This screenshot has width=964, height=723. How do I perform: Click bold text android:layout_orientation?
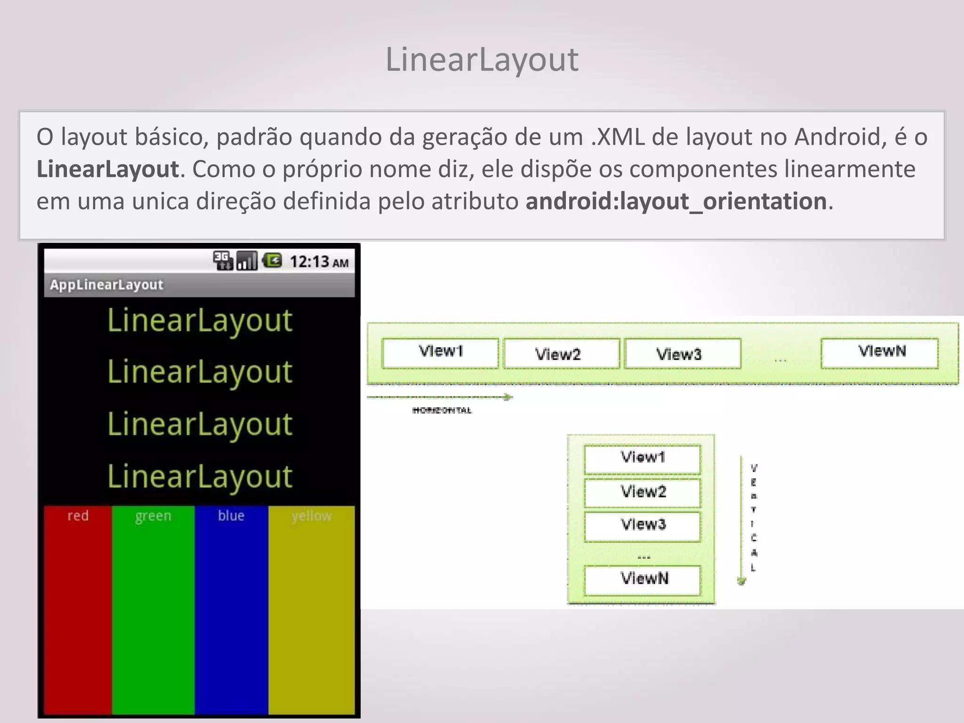coord(676,201)
